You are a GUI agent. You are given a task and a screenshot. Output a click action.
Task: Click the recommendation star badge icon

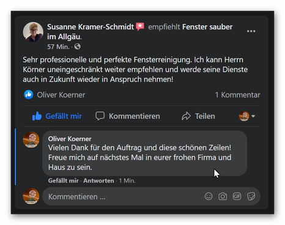(140, 26)
